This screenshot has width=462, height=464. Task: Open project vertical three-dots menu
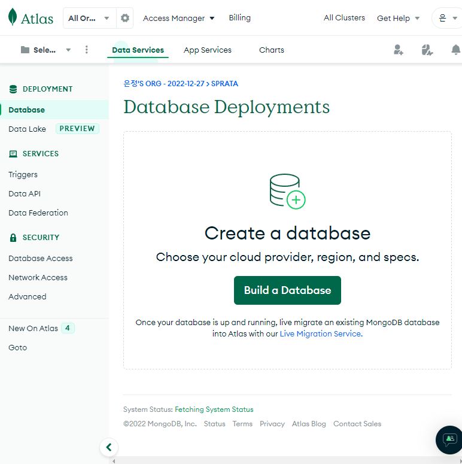(86, 50)
